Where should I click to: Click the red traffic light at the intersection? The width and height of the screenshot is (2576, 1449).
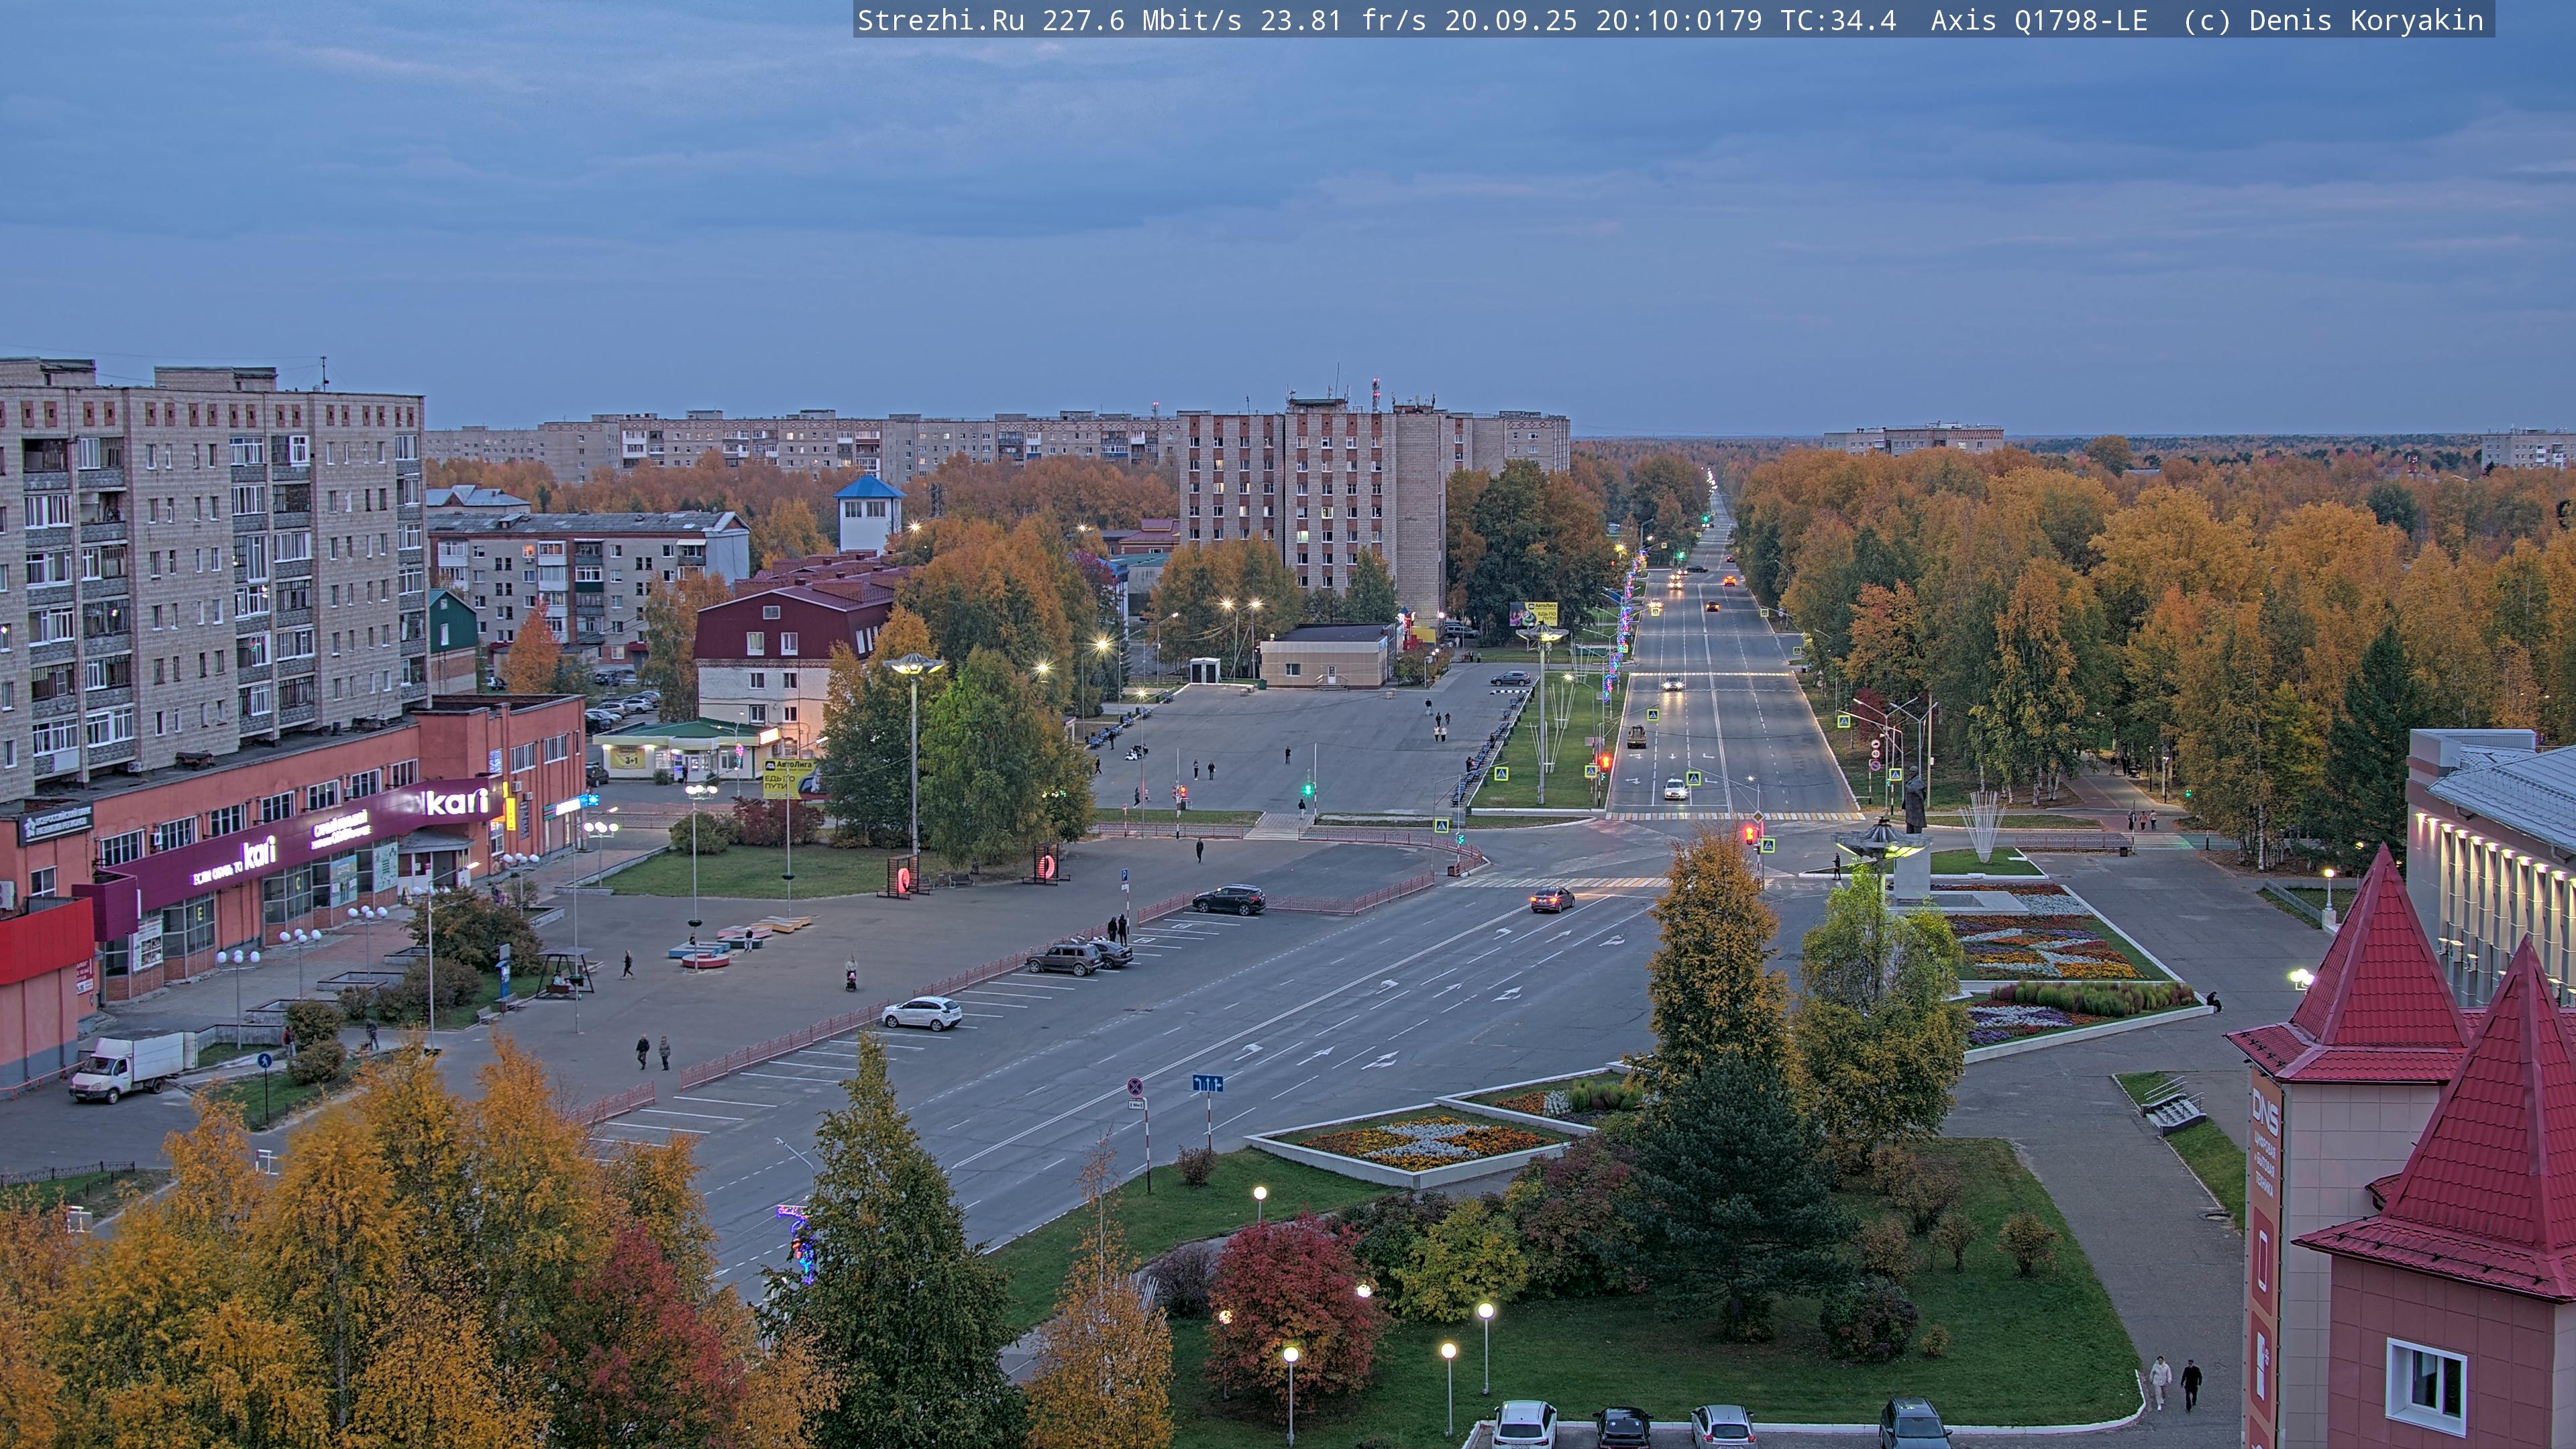pos(1749,833)
